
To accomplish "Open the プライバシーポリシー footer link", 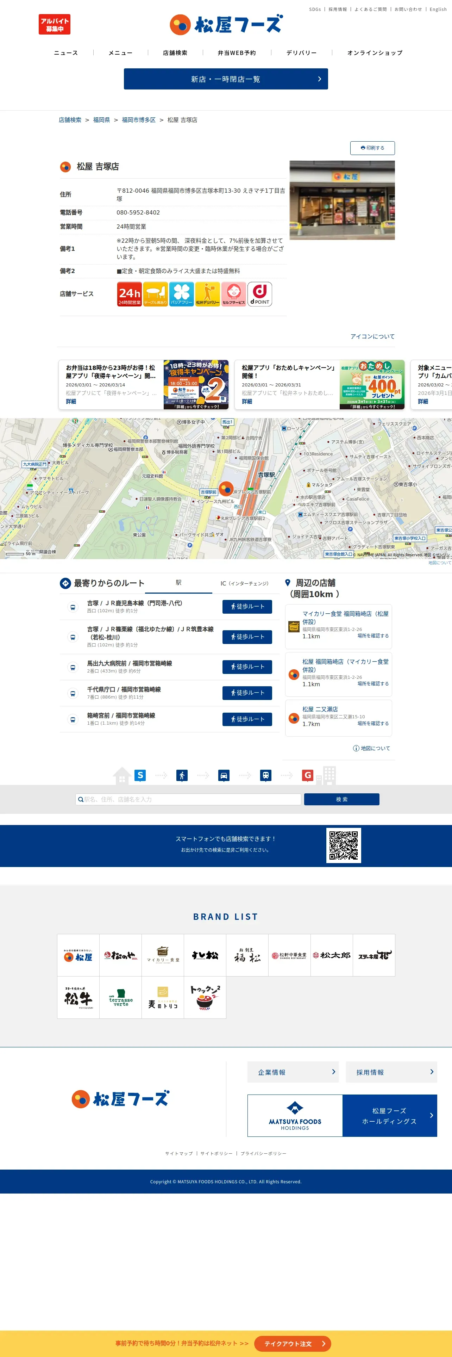I will click(264, 1154).
